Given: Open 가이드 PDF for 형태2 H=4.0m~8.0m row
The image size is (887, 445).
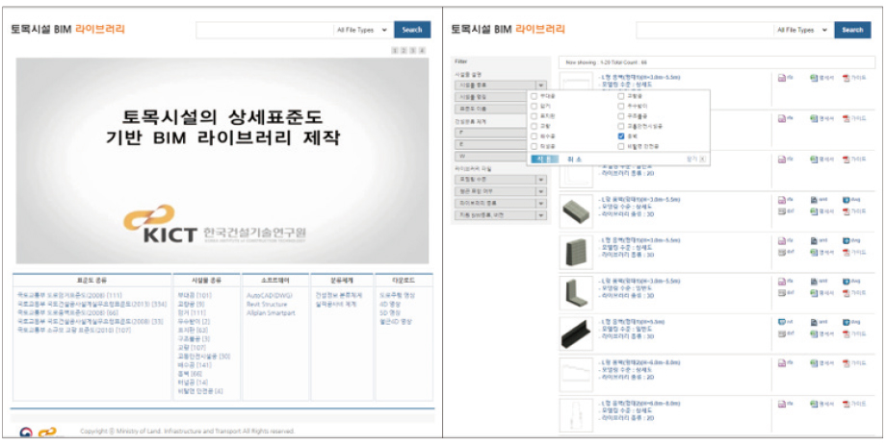Looking at the screenshot, I should [854, 362].
